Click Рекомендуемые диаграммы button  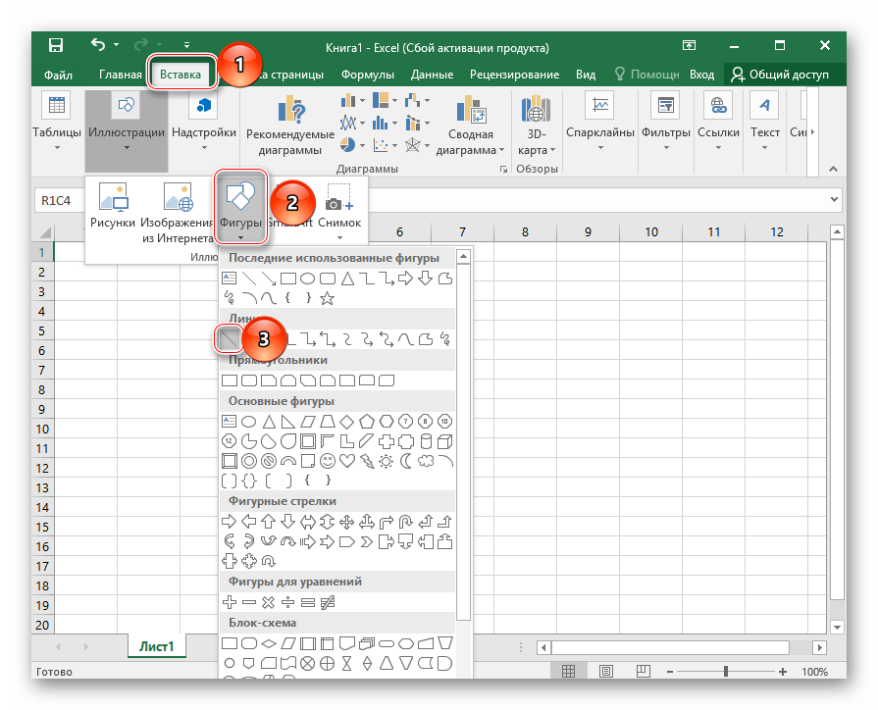[290, 126]
